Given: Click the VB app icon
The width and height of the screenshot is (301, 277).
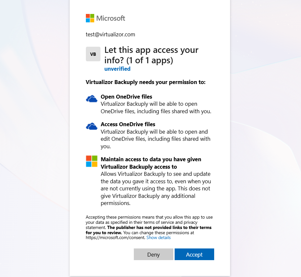Looking at the screenshot, I should click(x=93, y=54).
